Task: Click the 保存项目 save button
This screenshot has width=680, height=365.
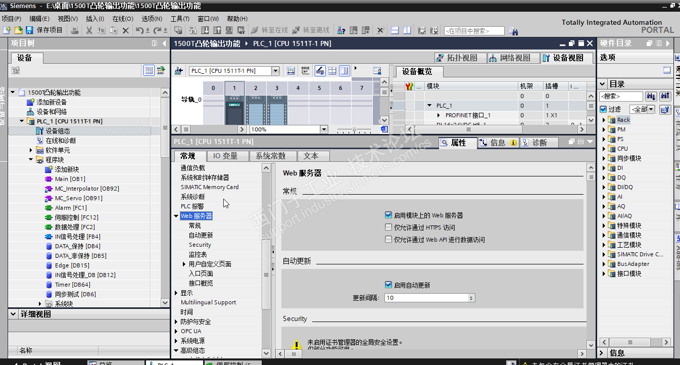Action: (x=44, y=30)
